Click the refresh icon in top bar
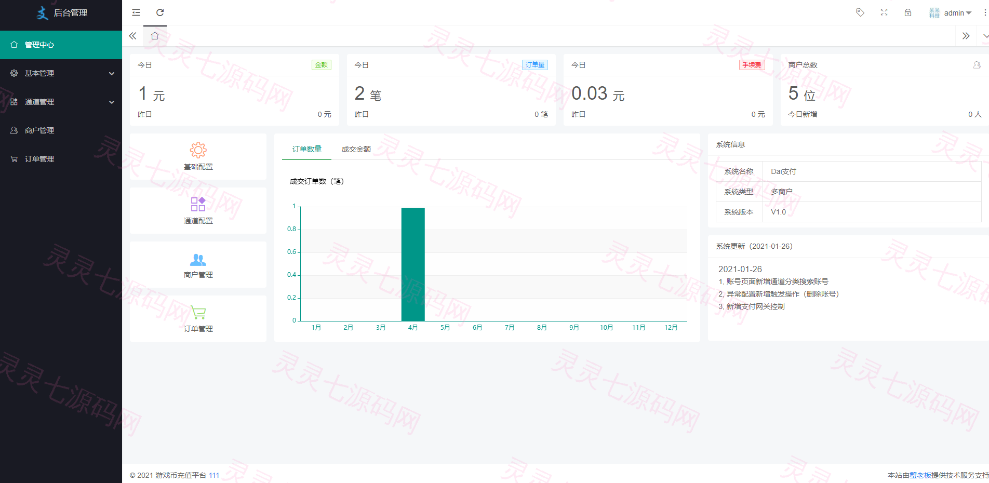Image resolution: width=989 pixels, height=483 pixels. click(160, 12)
